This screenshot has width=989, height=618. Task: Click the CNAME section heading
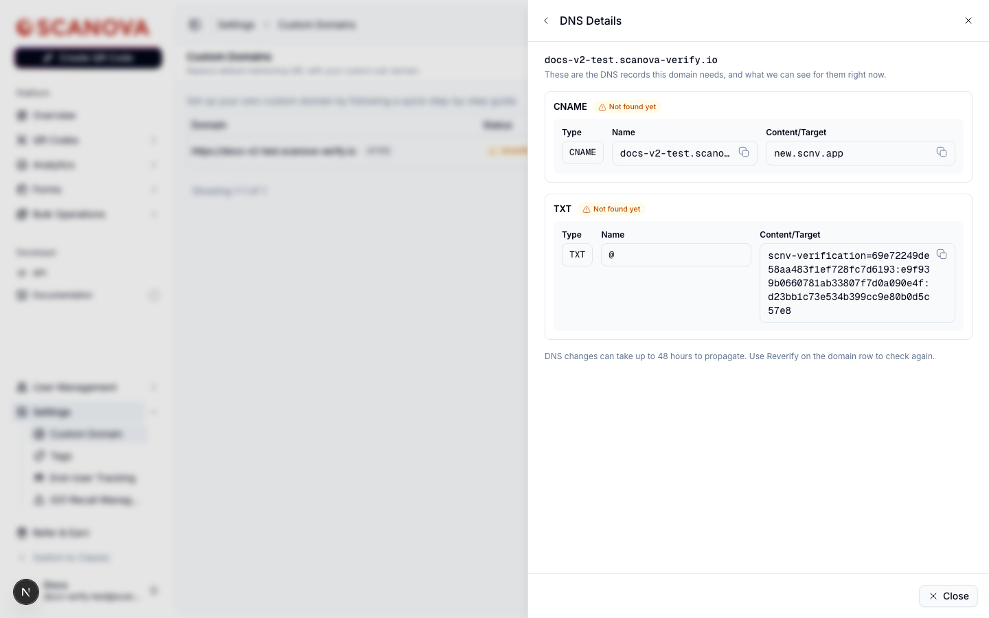(x=570, y=106)
